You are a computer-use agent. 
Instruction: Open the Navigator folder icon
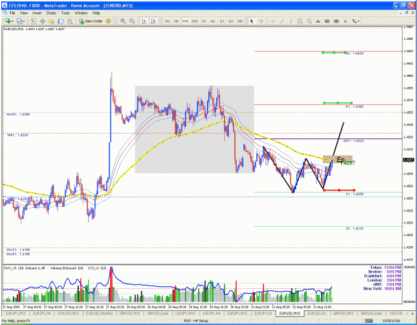pos(51,21)
